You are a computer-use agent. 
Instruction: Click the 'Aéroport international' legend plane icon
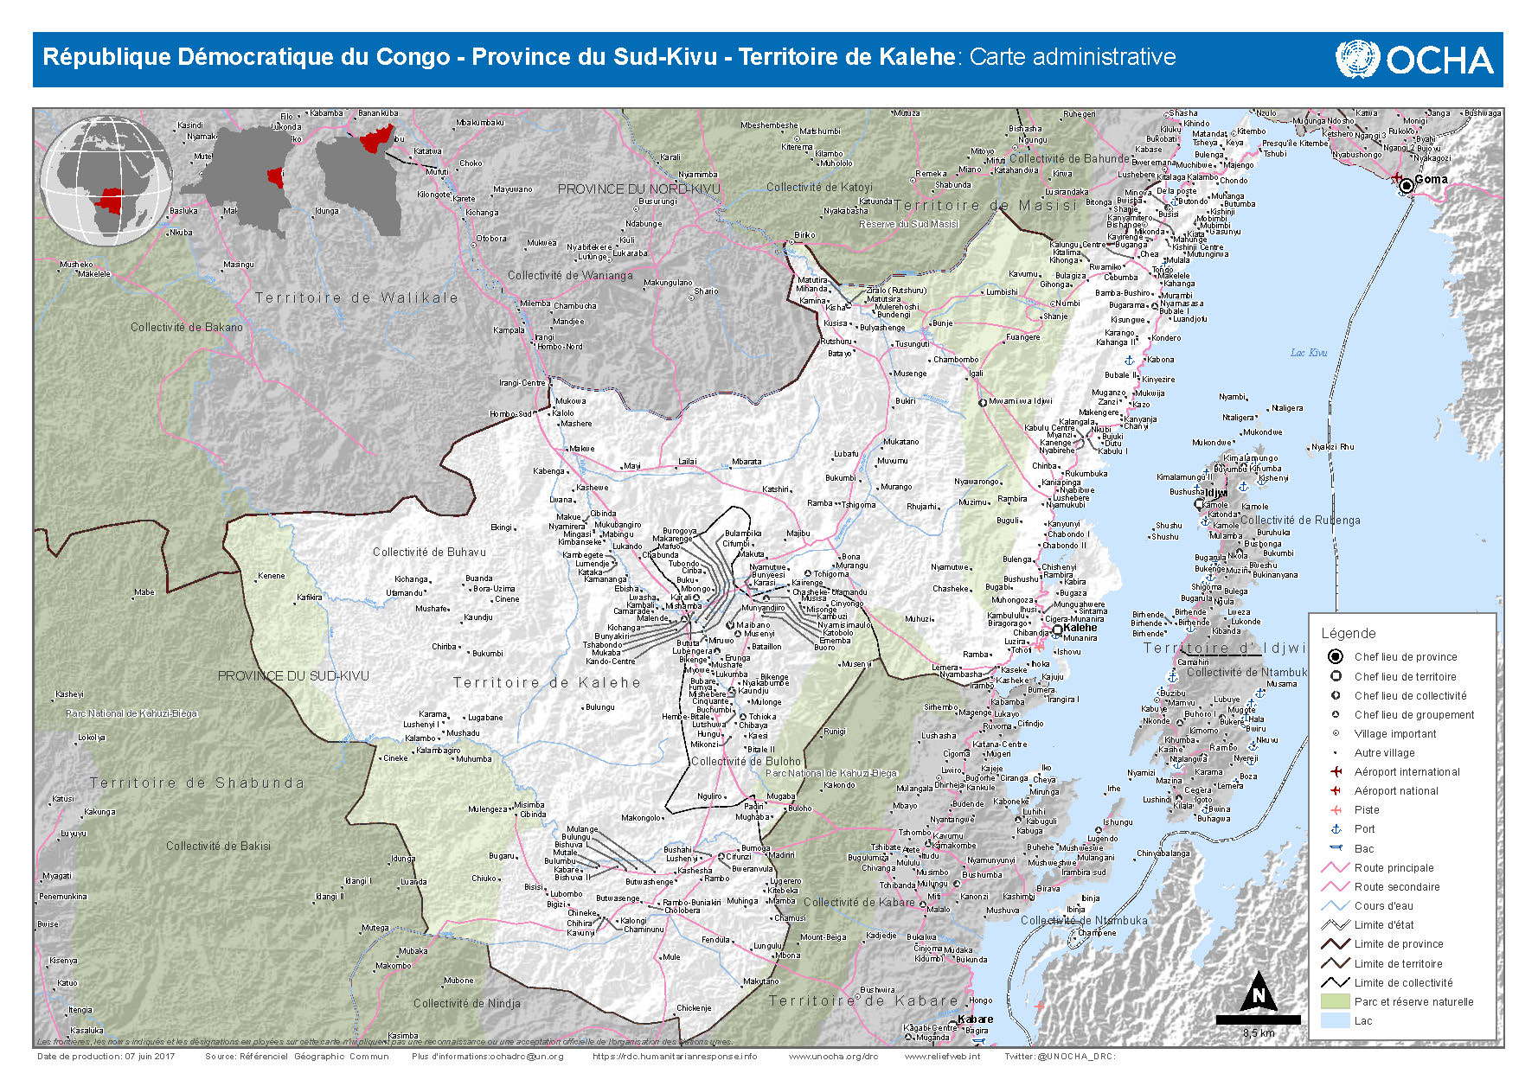(x=1336, y=771)
